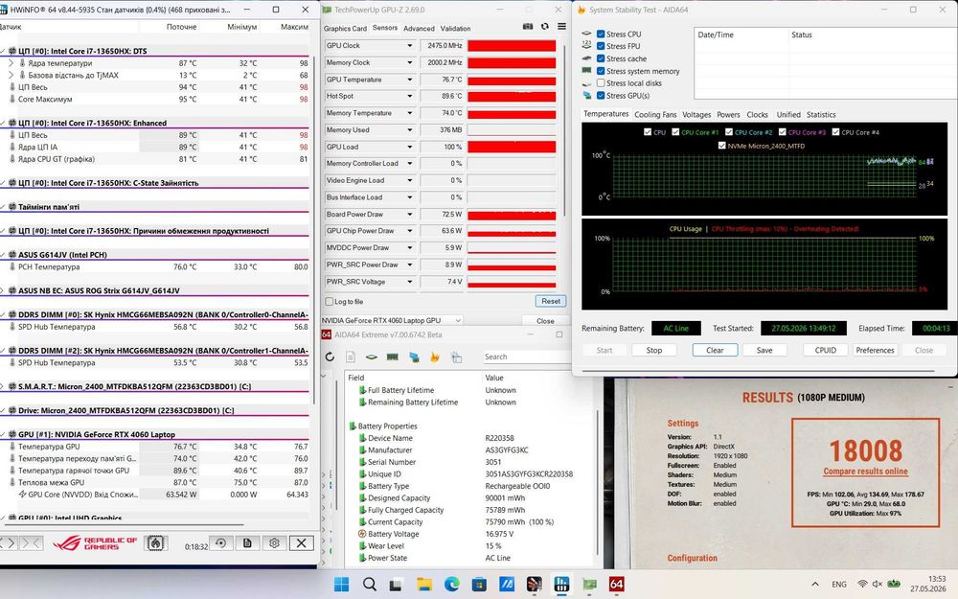
Task: Open the Memory Clock sensor dropdown
Action: (x=410, y=63)
